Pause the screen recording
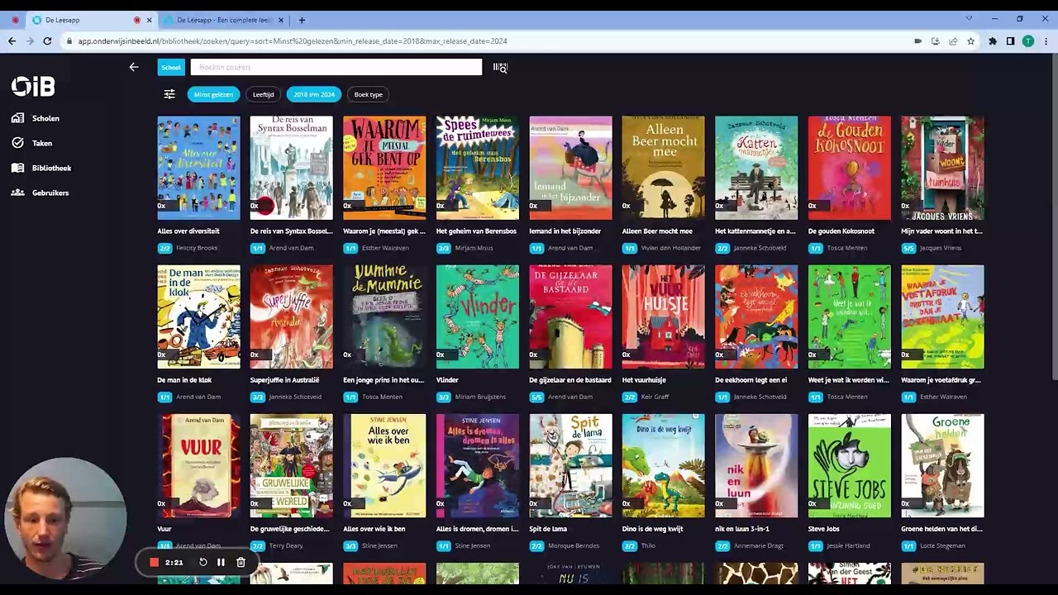Screen dimensions: 1058x595 point(221,563)
